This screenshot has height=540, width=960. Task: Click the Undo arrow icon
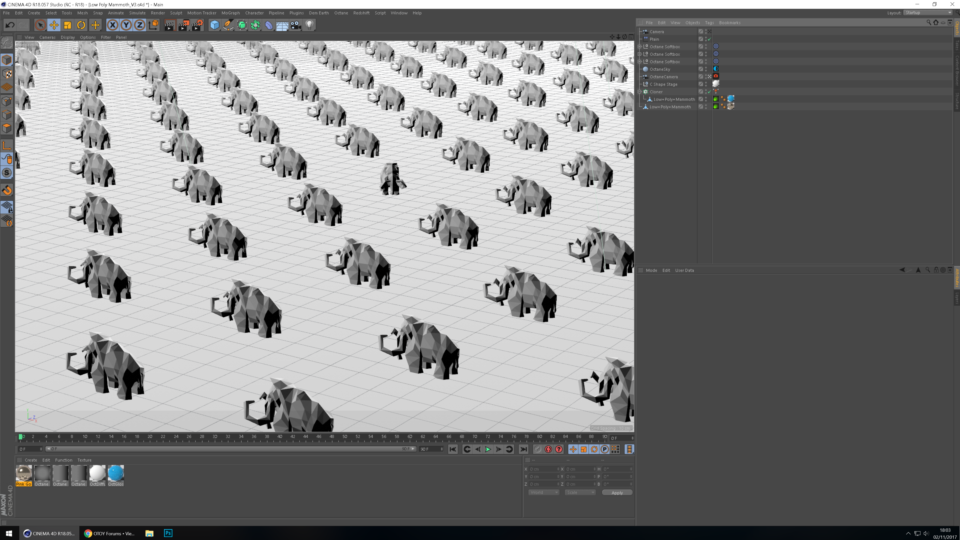tap(10, 25)
